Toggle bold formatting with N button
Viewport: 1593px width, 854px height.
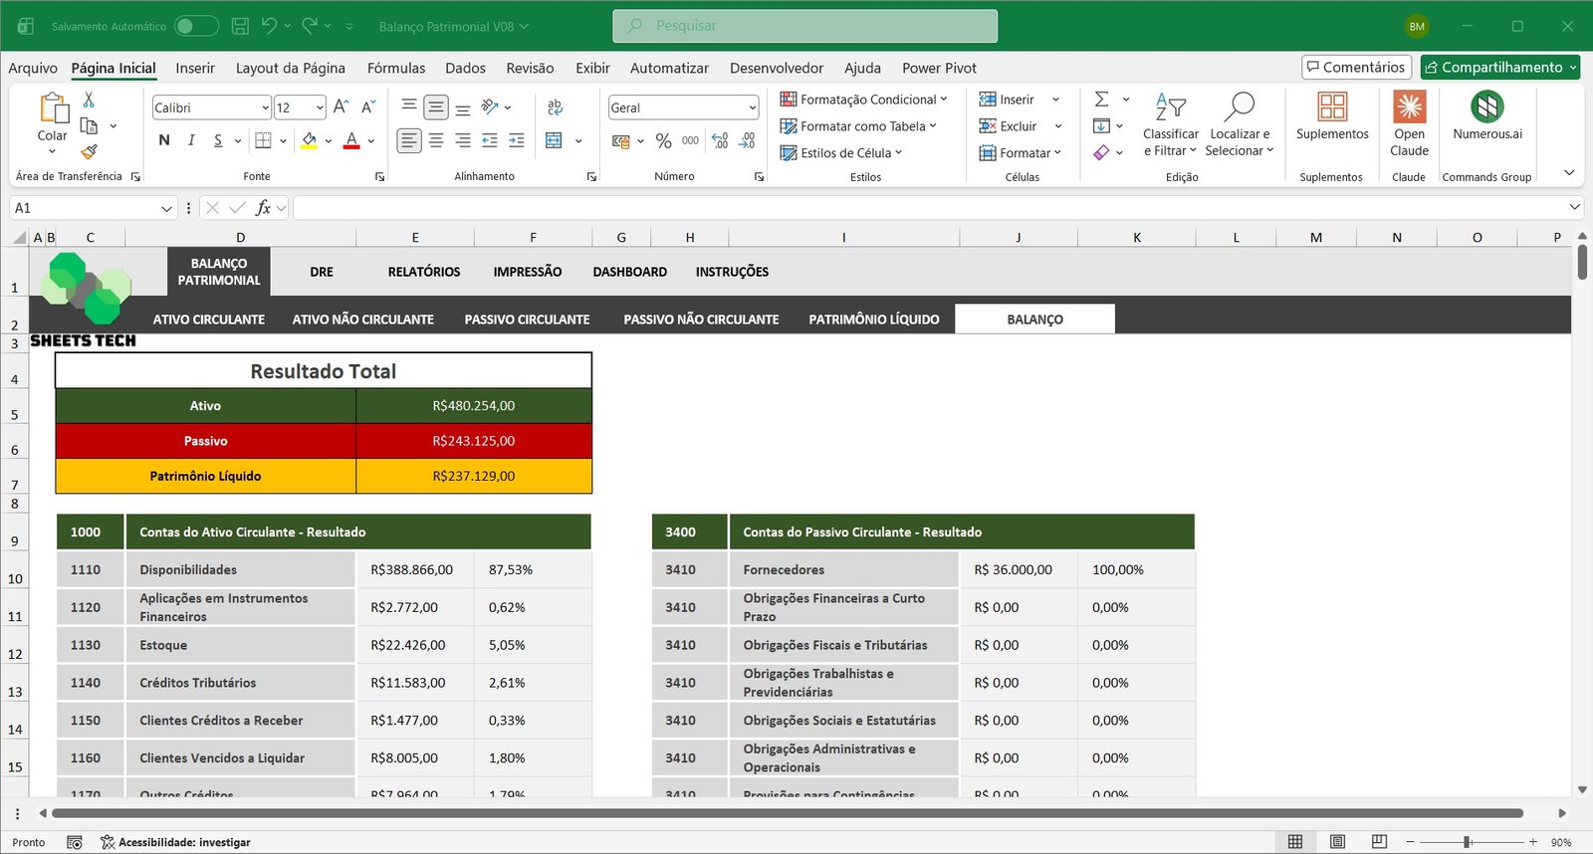pos(164,141)
